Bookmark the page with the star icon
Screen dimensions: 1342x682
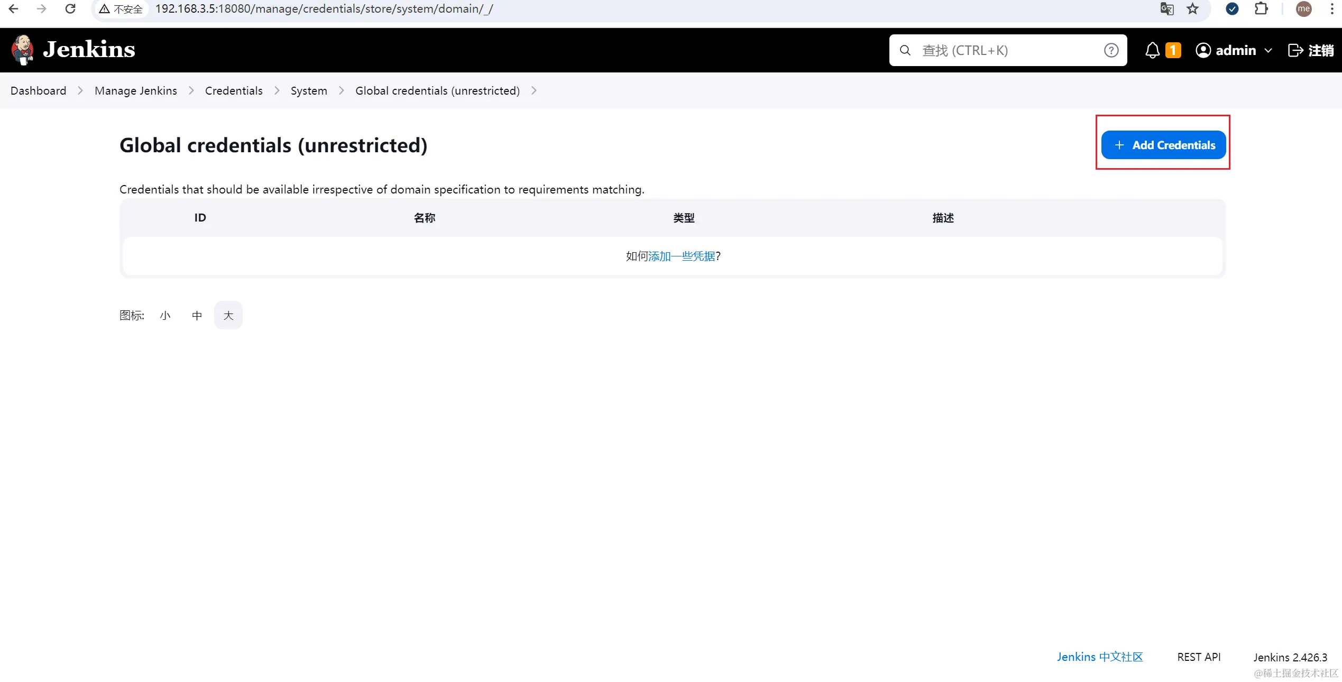click(x=1192, y=9)
